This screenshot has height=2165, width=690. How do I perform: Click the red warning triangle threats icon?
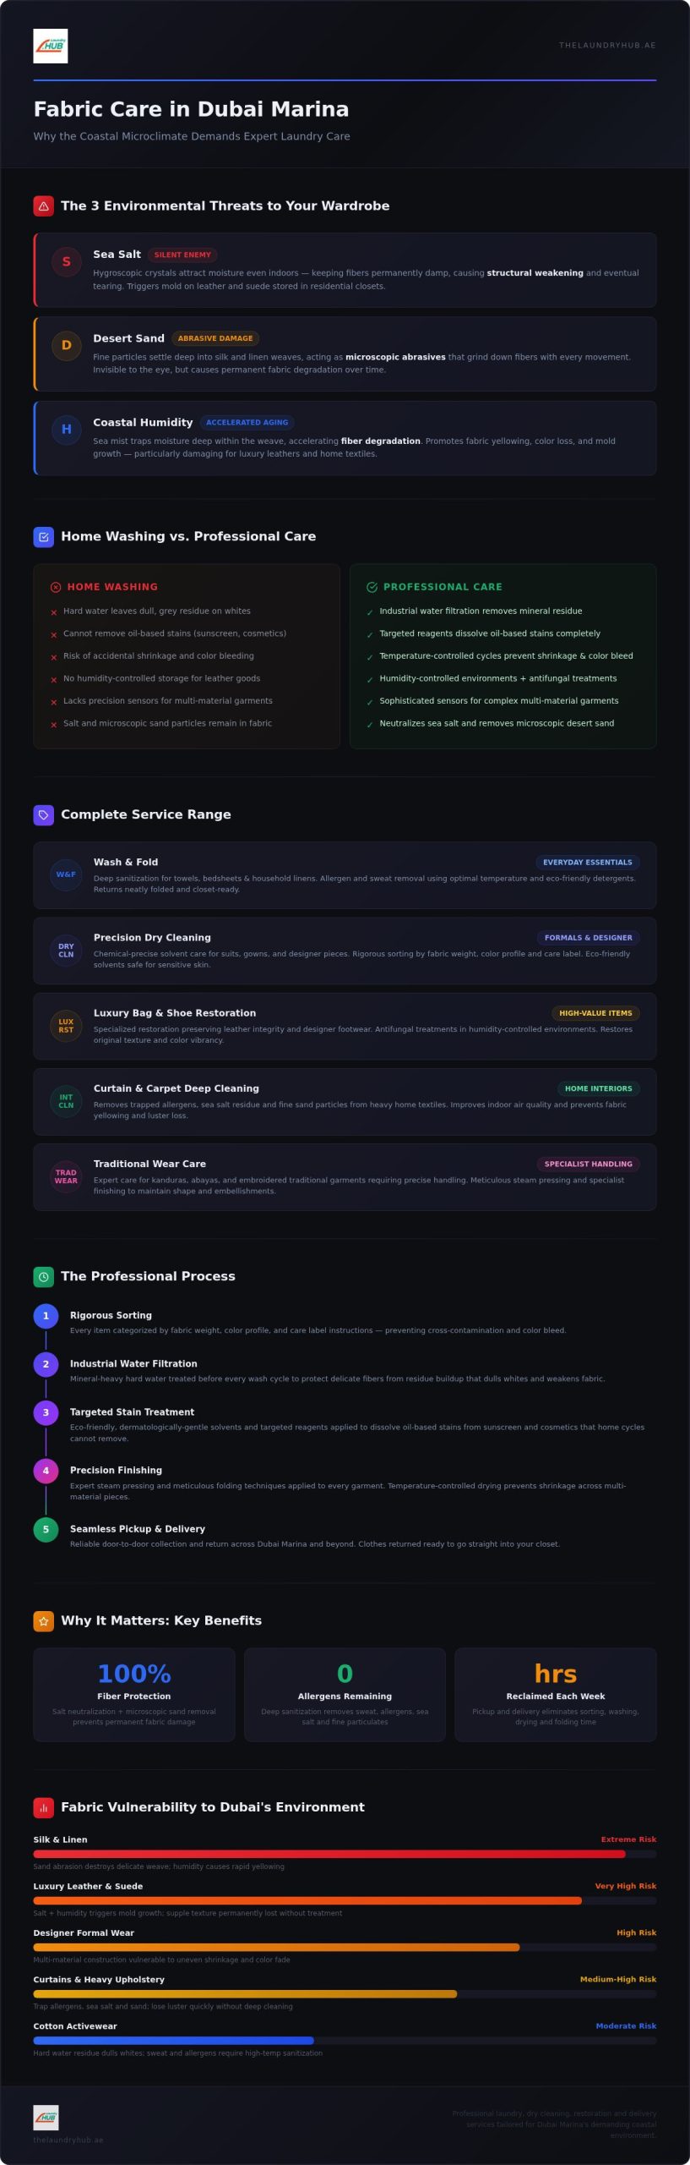pos(44,206)
